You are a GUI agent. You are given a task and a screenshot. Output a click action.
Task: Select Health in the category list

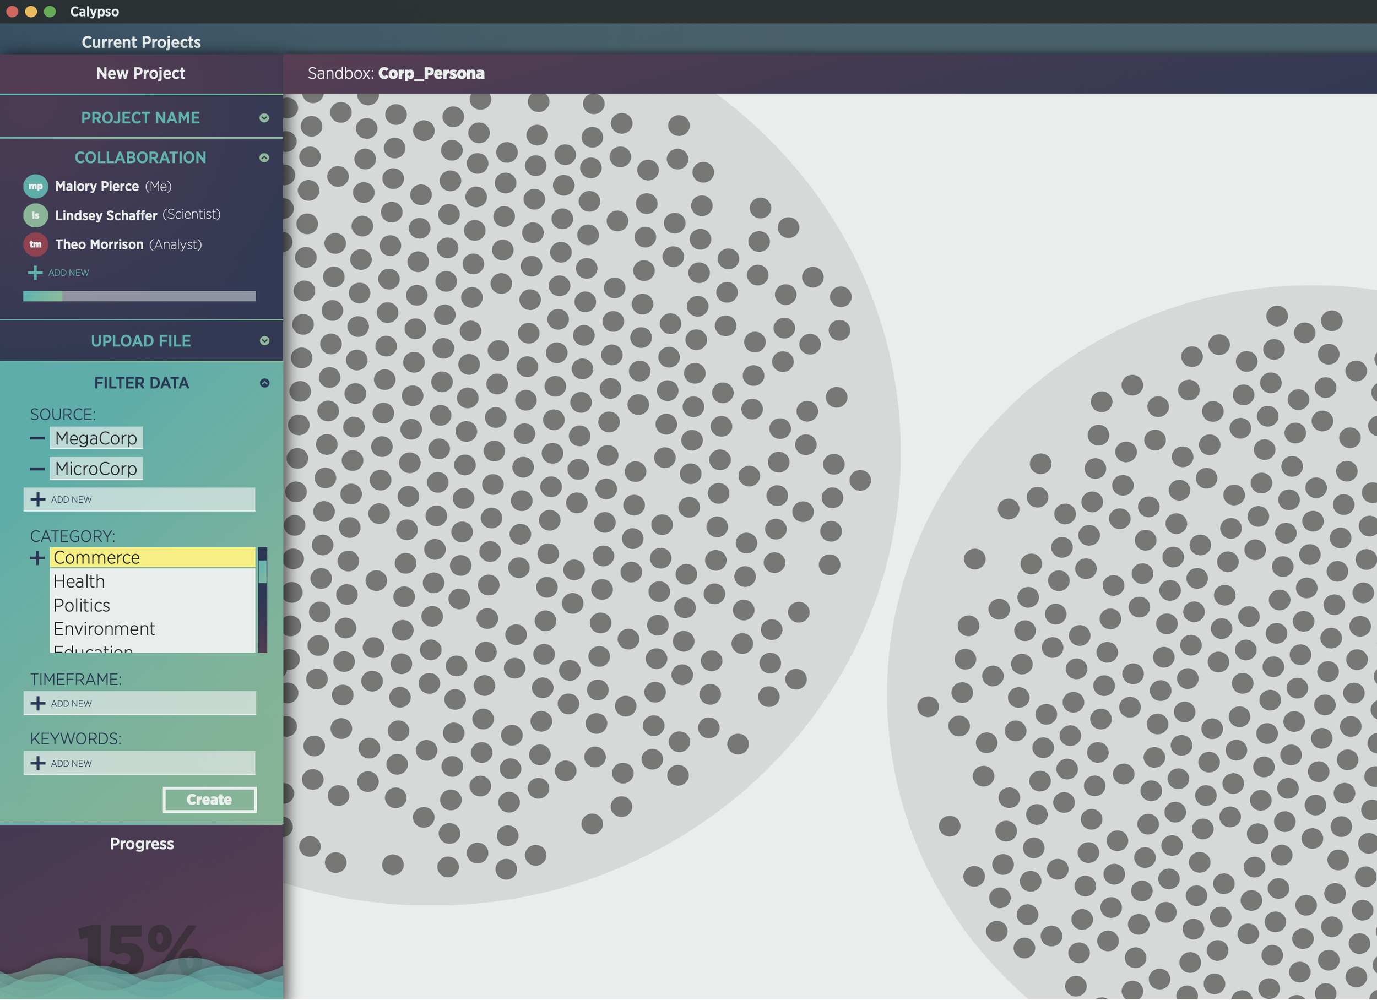coord(153,581)
